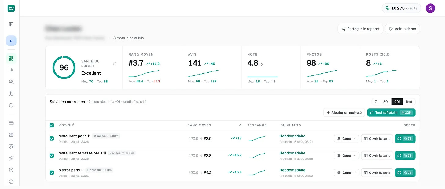Open the map icon in sidebar

tap(11, 93)
